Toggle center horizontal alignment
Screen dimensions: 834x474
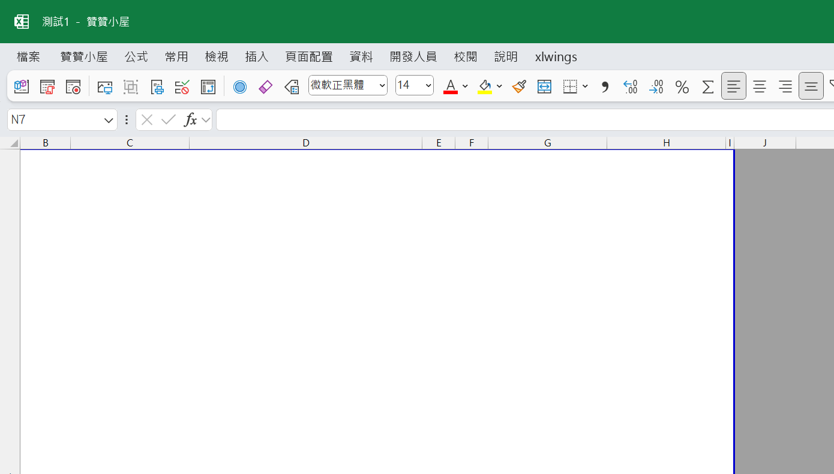point(760,87)
